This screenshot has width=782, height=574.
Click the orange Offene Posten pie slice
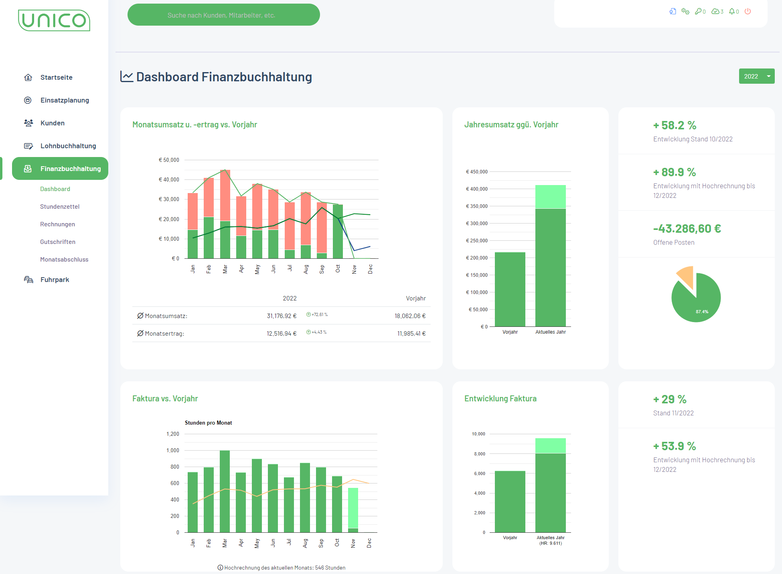(687, 276)
